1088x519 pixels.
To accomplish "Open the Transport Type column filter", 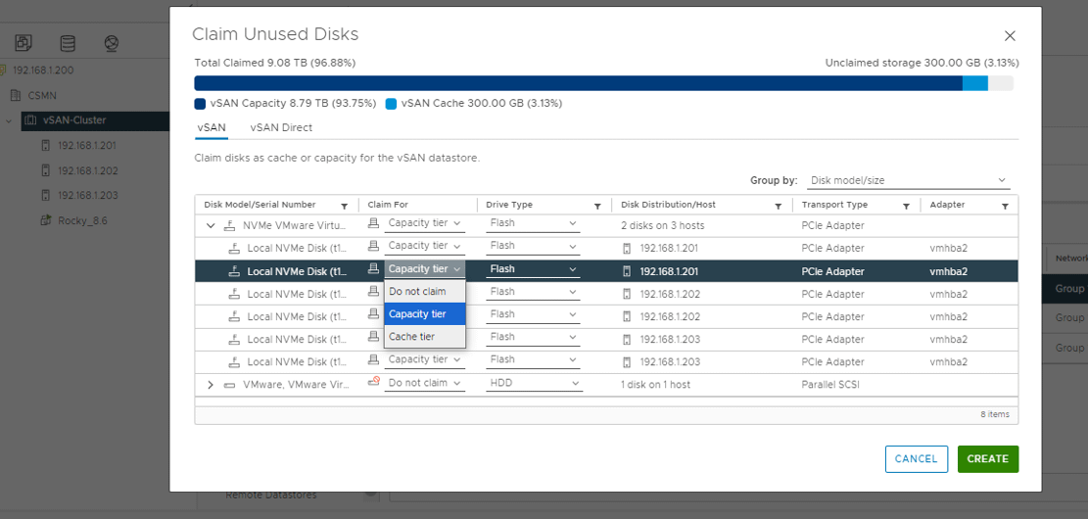I will coord(906,206).
